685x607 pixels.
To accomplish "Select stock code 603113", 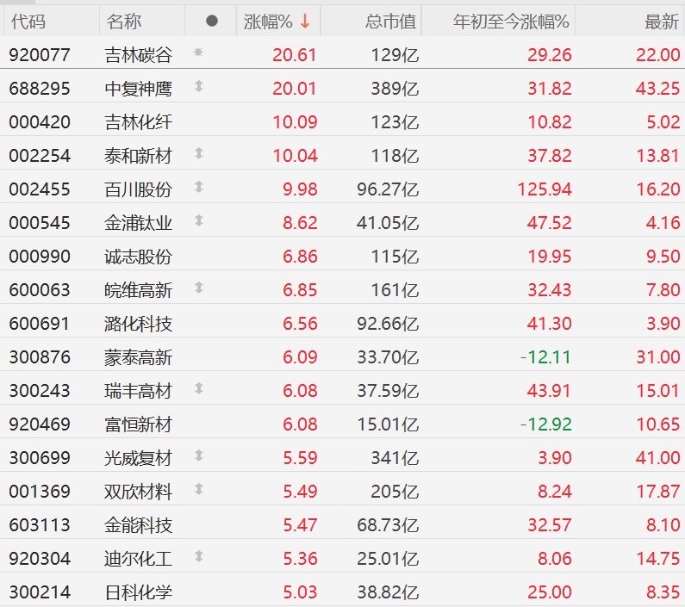I will (40, 526).
